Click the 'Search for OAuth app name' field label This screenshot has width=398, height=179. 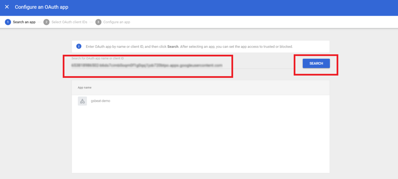[x=97, y=58]
